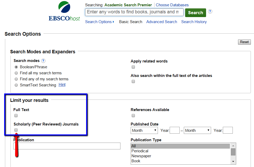Viewport: 254px width, 167px height.
Task: Check Also search within full text of articles
Action: coord(133,81)
